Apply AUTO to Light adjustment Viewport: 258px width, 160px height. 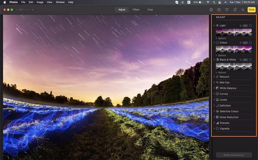[x=245, y=26]
